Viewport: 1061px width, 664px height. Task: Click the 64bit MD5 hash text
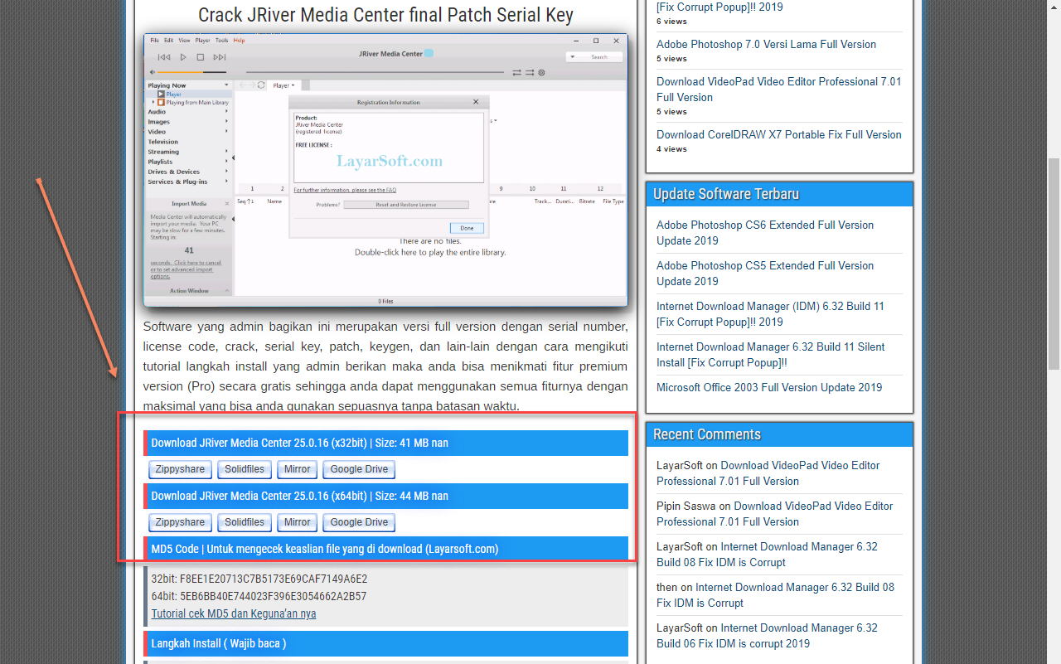click(x=259, y=596)
